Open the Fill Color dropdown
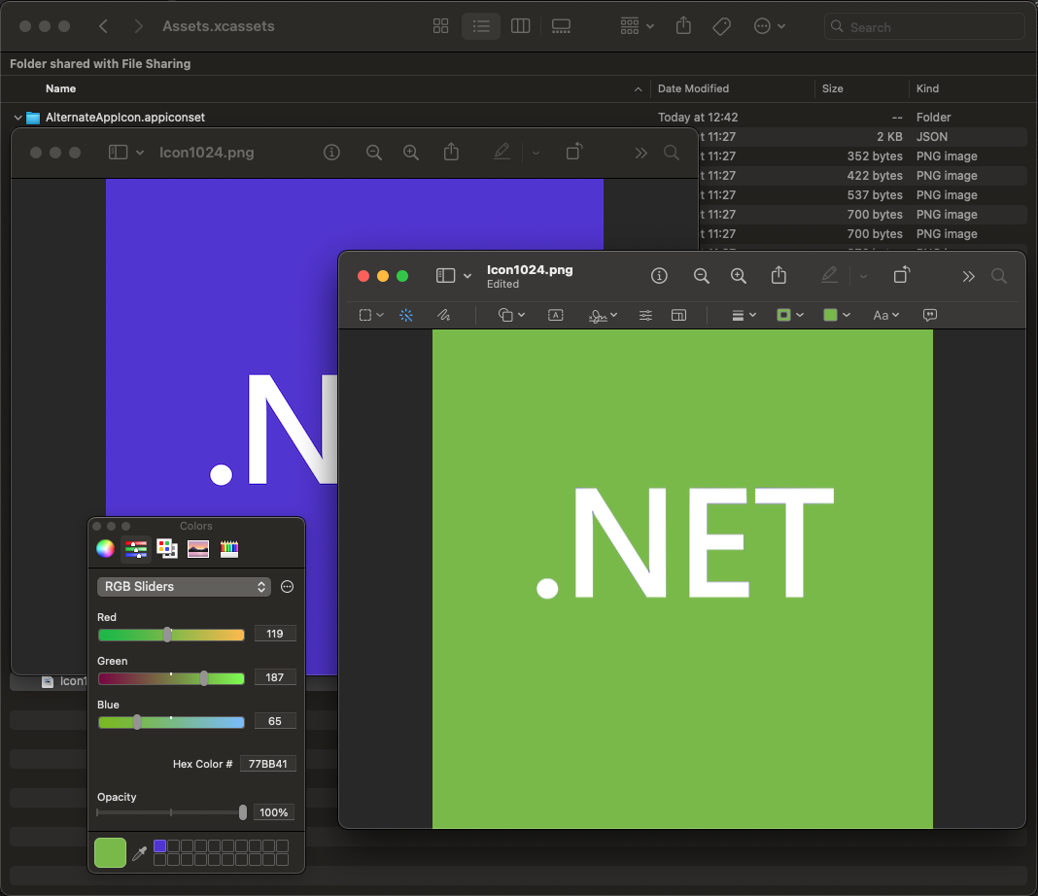Screen dimensions: 1038x896 pyautogui.click(x=837, y=315)
